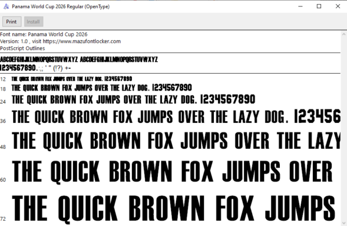Screen dimensions: 347x226
Task: Click the ABCDEFGHIJKLMNOPQRSTUVWXYZ alphabet sample line
Action: [79, 59]
